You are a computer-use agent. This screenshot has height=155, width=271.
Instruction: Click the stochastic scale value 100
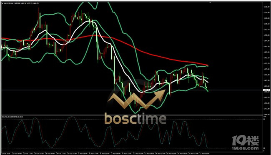tap(264, 117)
